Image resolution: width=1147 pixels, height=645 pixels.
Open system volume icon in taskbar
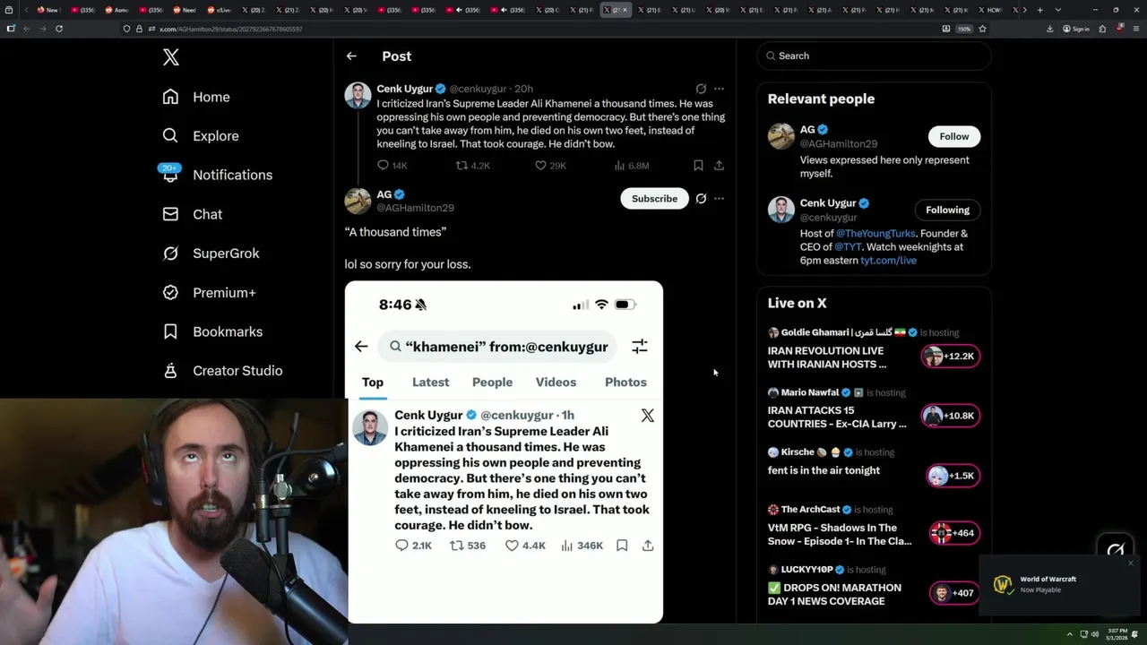pyautogui.click(x=1095, y=634)
